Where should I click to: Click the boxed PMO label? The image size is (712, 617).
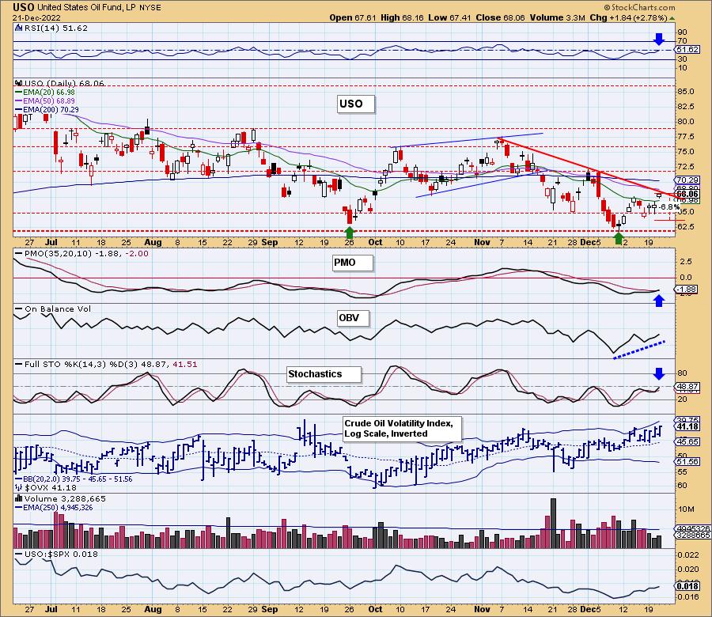tap(352, 263)
